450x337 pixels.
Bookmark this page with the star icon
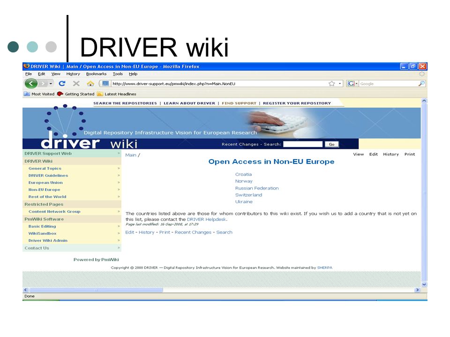pos(332,84)
